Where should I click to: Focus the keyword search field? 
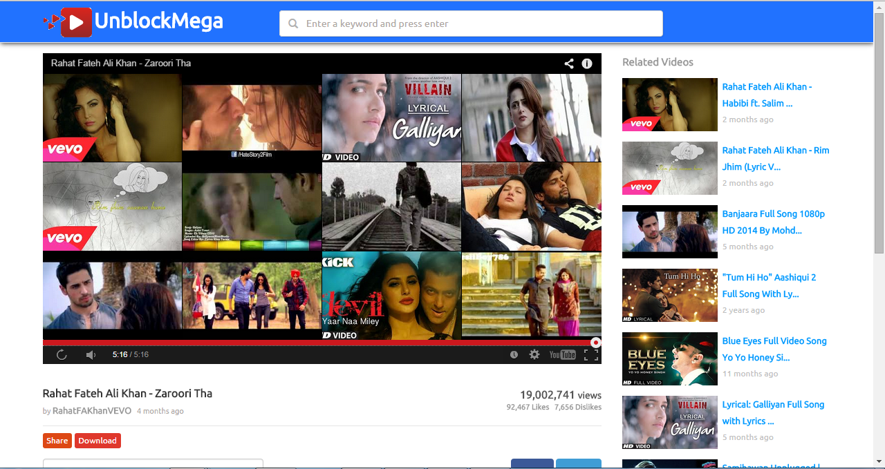point(471,23)
